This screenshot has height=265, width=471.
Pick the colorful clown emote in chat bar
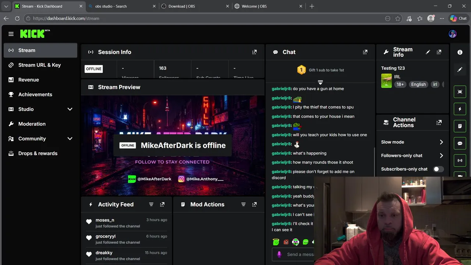295,242
